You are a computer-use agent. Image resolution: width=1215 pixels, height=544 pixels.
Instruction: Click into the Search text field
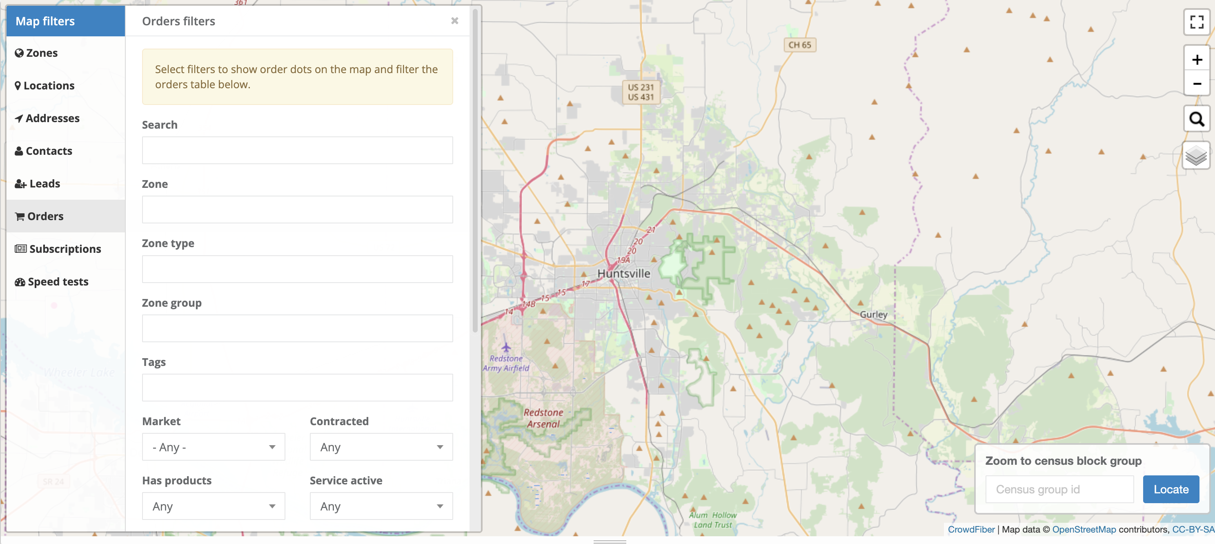pyautogui.click(x=297, y=151)
